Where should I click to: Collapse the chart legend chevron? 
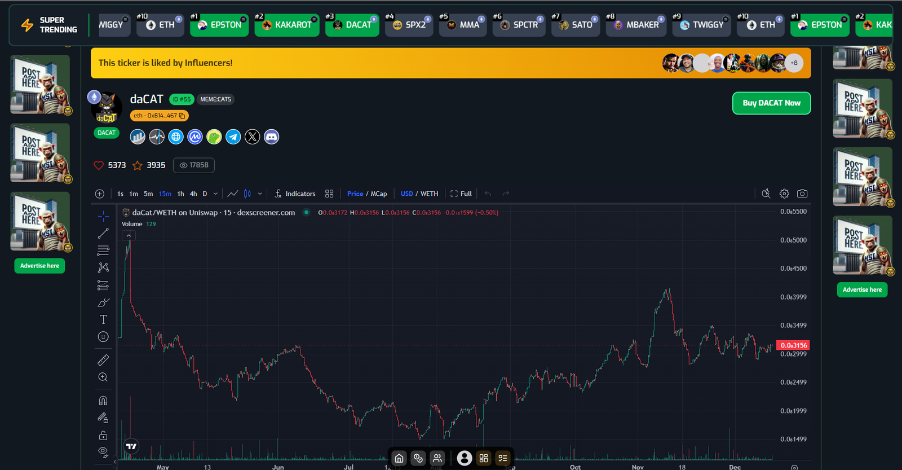129,236
